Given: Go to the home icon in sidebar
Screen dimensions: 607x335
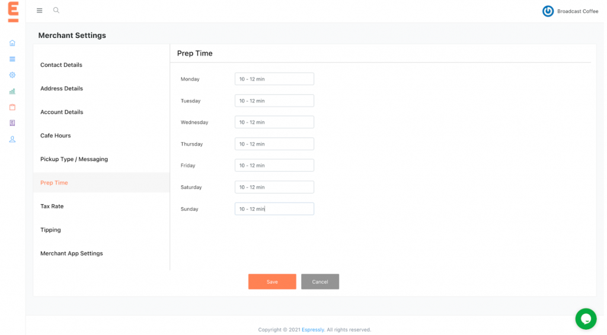Looking at the screenshot, I should 12,43.
